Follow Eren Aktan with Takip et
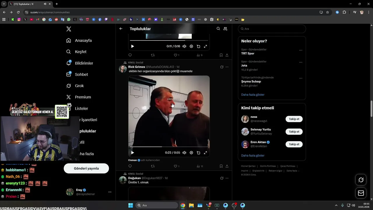373x210 pixels. tap(294, 144)
